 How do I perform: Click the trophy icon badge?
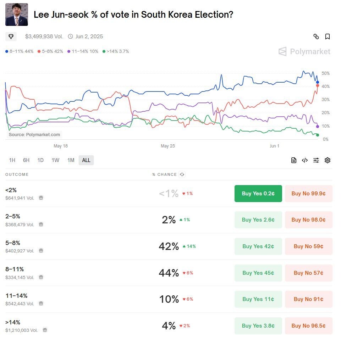click(11, 37)
